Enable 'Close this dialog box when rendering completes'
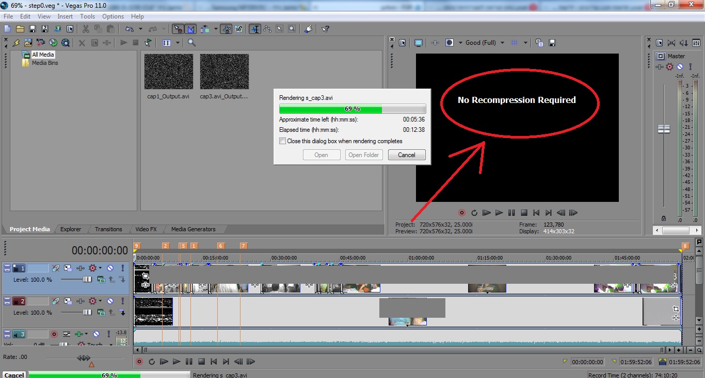 [x=282, y=141]
